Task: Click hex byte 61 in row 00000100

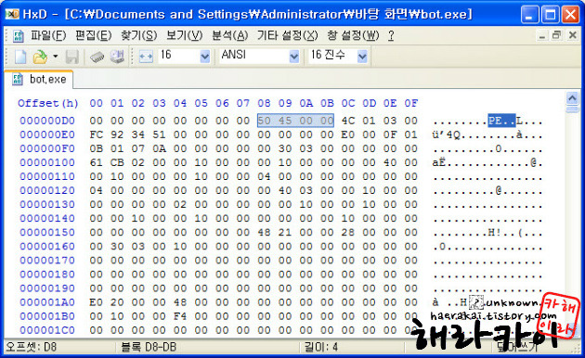Action: (x=97, y=162)
